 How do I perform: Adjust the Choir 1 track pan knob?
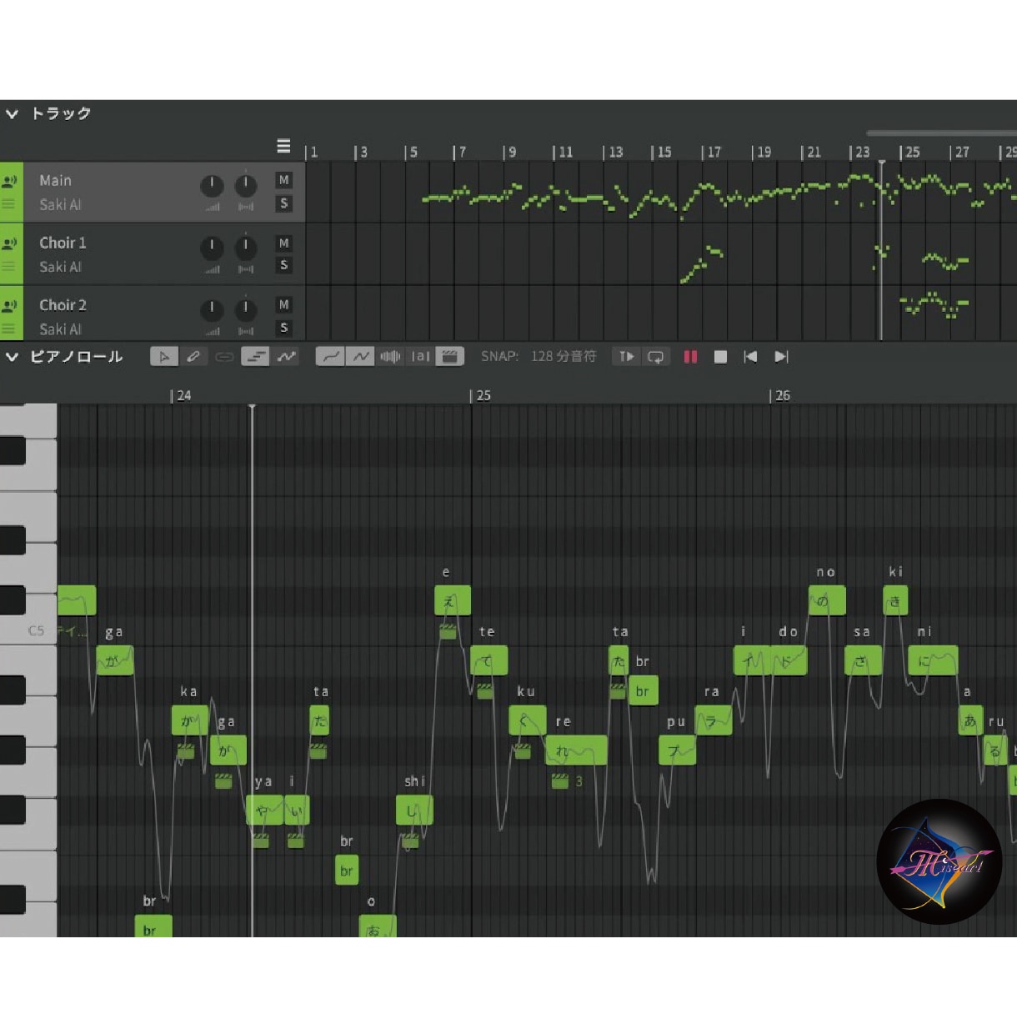coord(246,247)
